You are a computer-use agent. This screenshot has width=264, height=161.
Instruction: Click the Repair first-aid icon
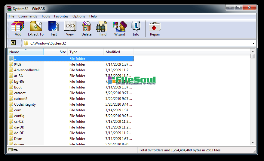[155, 27]
